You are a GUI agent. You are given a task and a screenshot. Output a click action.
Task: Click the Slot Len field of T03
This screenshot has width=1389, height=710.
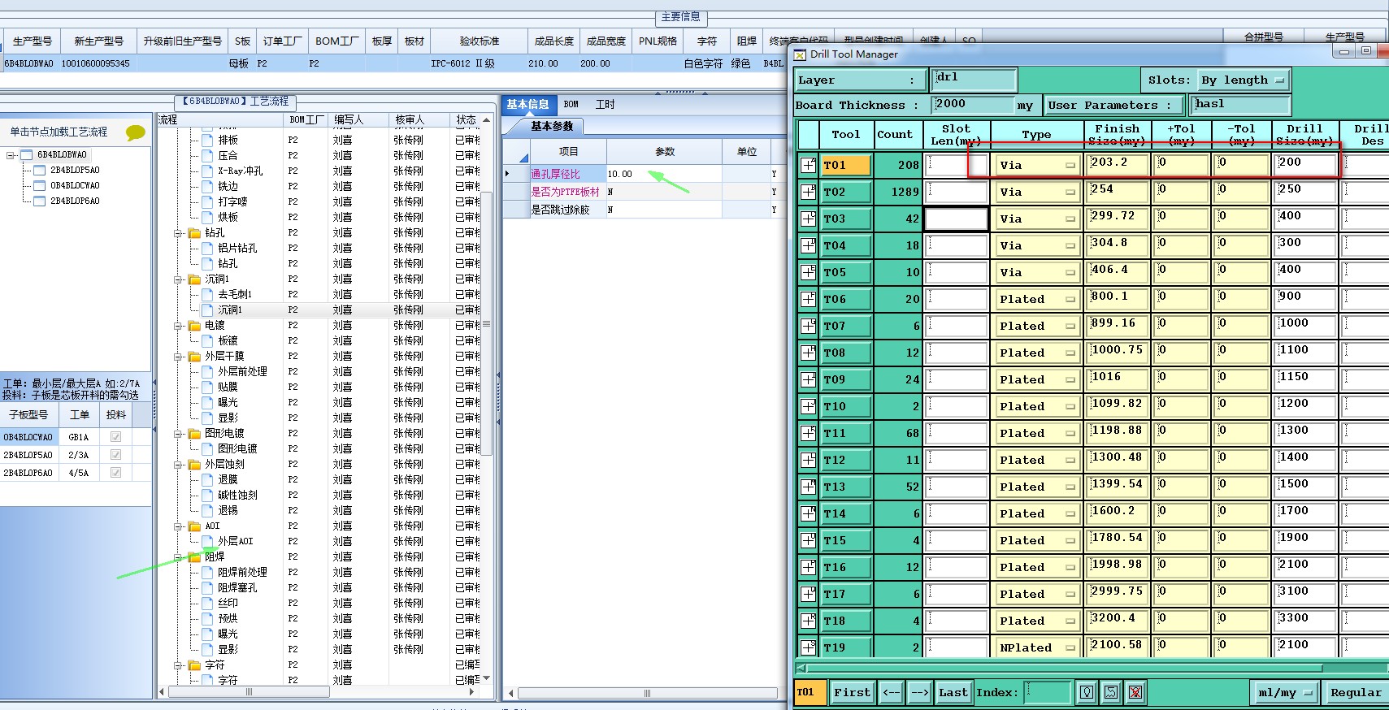(x=957, y=219)
